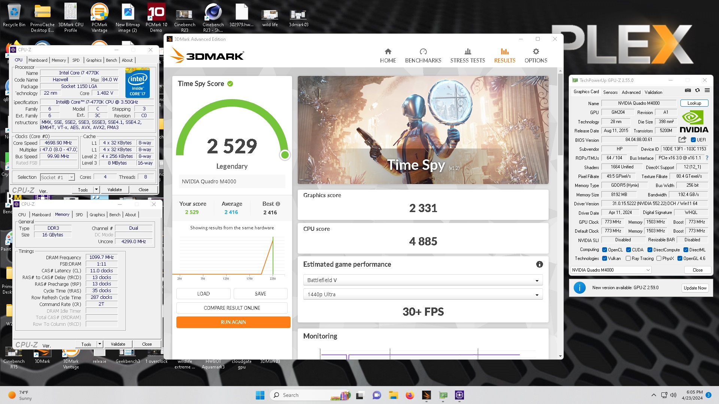Click the SAVE button in 3DMark

pyautogui.click(x=260, y=294)
